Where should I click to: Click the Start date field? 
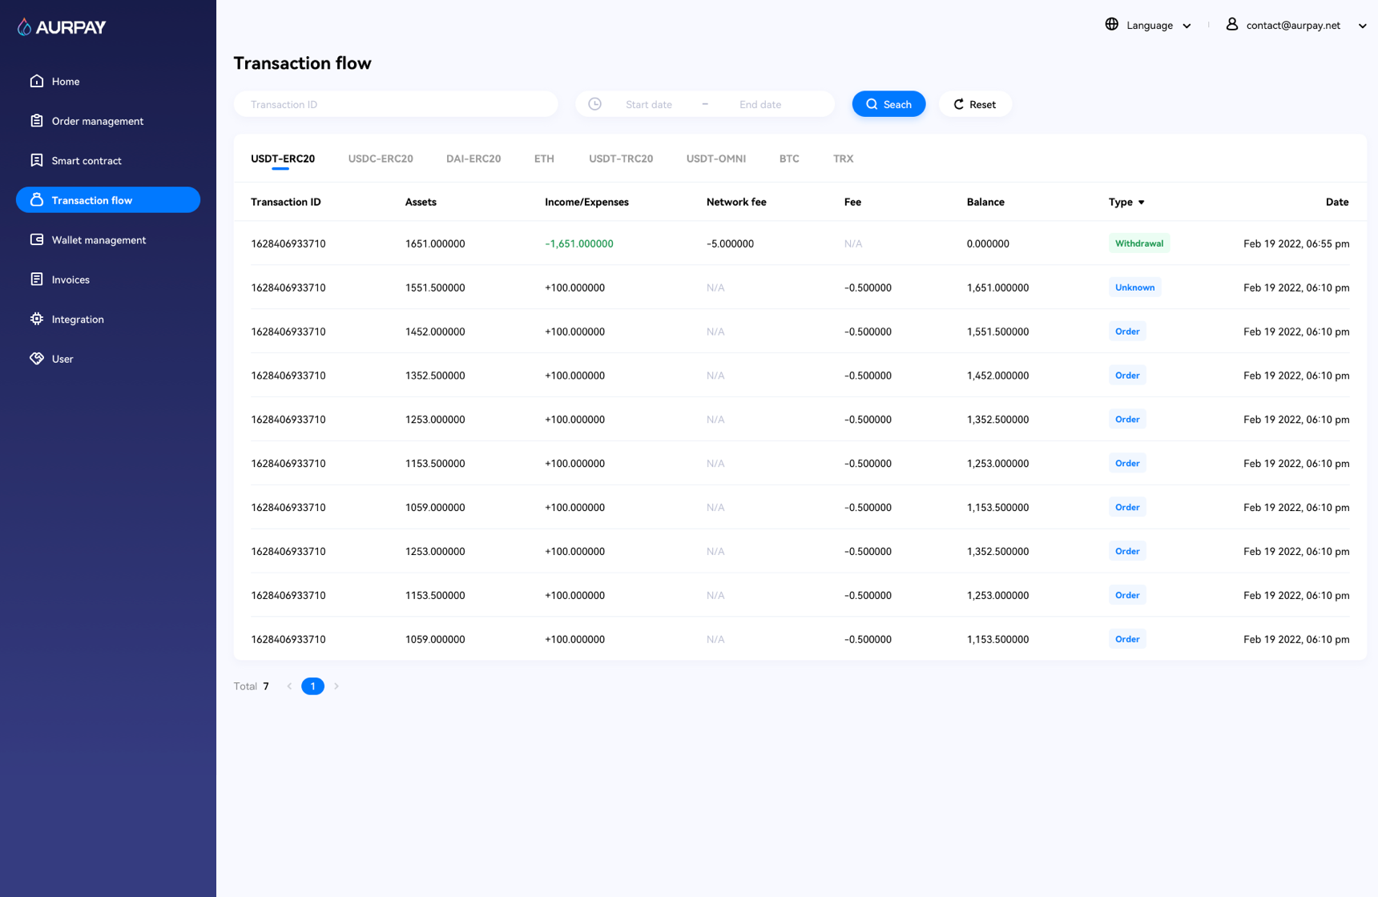point(649,104)
